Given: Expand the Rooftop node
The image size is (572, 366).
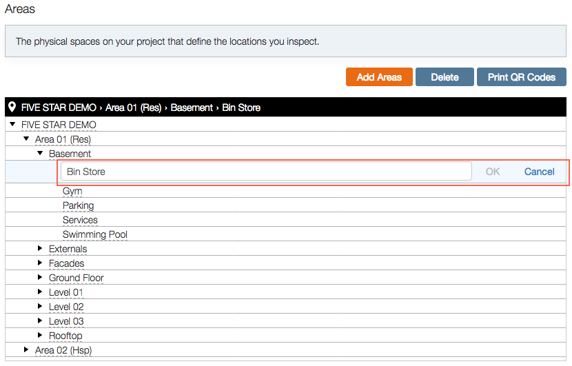Looking at the screenshot, I should [40, 335].
